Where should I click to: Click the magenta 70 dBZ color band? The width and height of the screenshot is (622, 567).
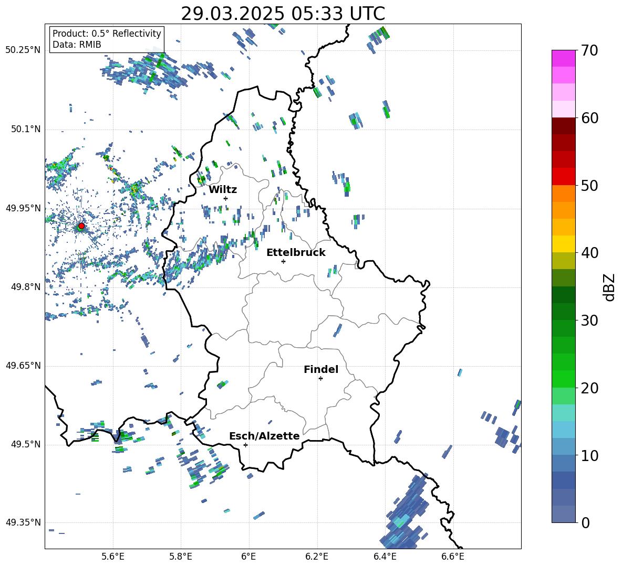[x=563, y=58]
